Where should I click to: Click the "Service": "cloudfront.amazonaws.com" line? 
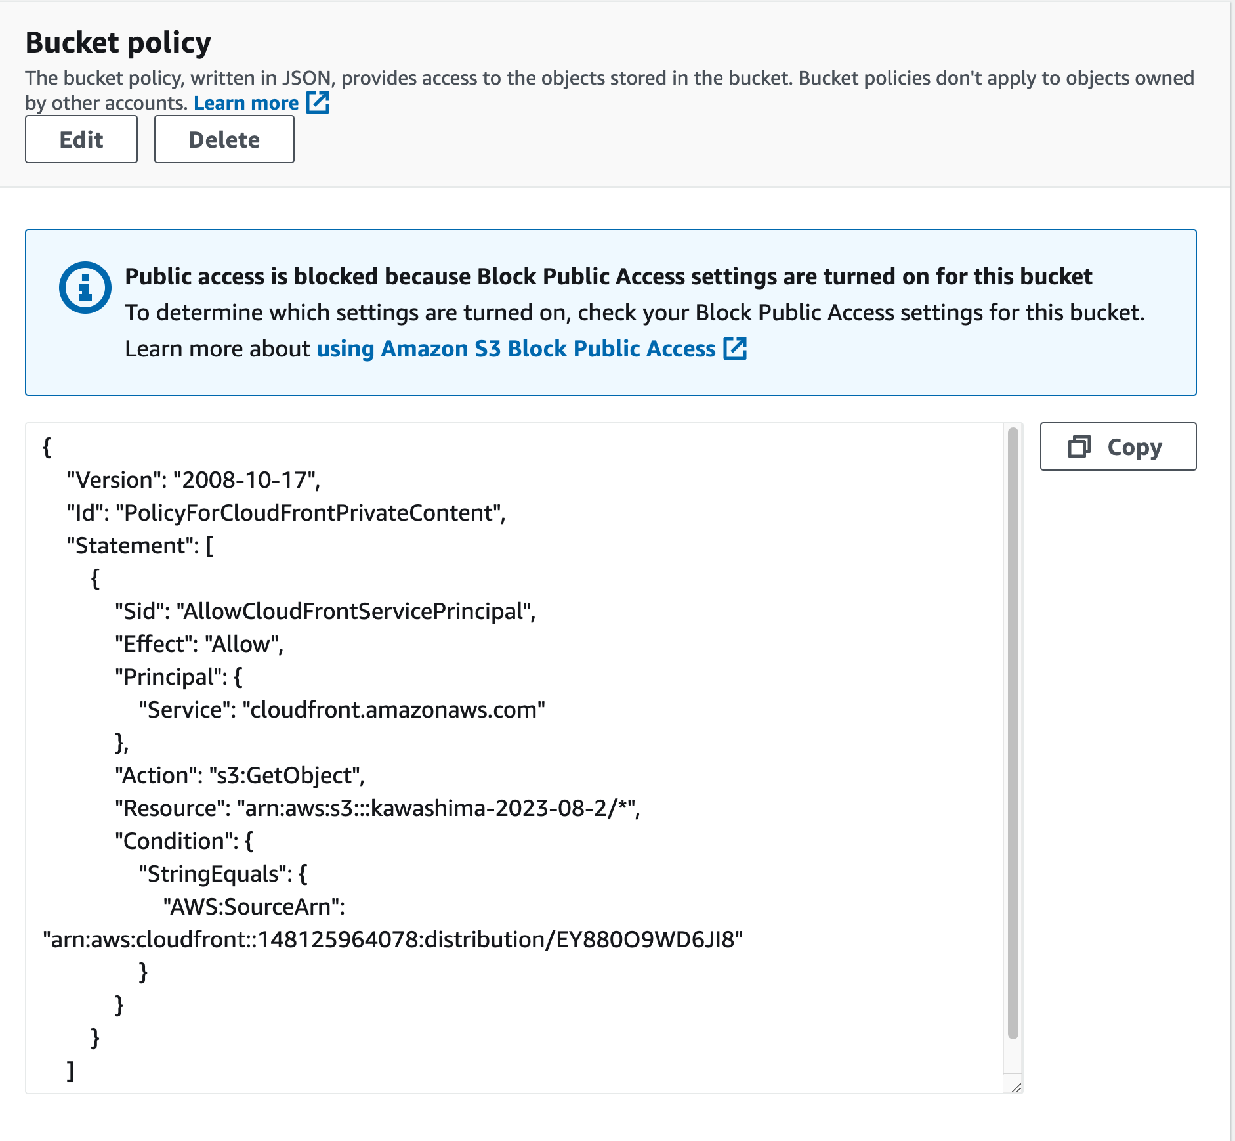point(342,710)
